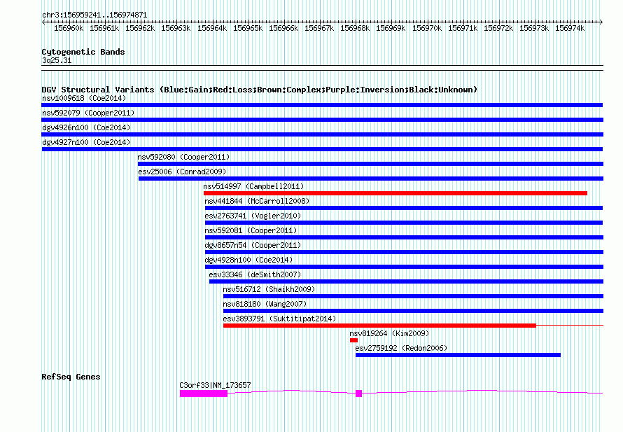Screen dimensions: 623x432
Task: Select the chr3:156959241..156974871 region label
Action: 94,15
